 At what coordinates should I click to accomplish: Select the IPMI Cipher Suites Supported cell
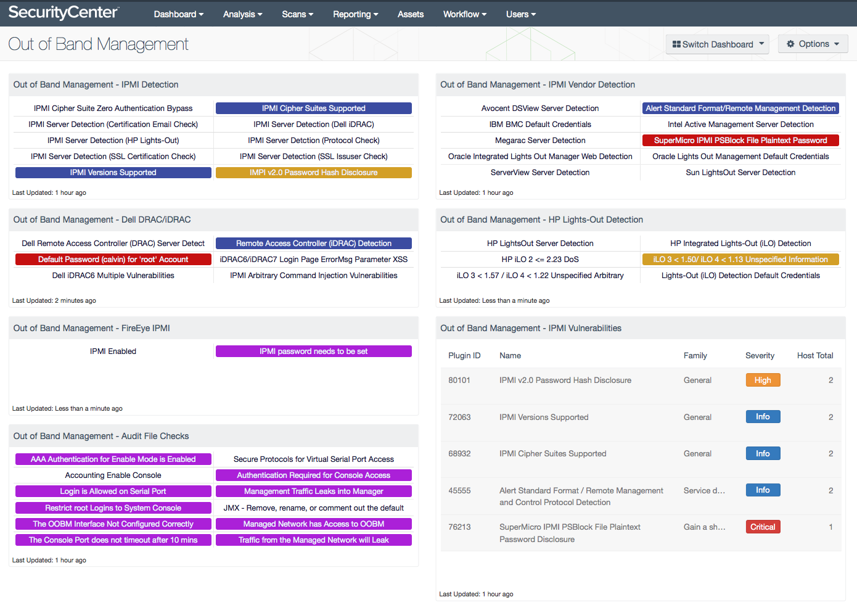pos(314,109)
